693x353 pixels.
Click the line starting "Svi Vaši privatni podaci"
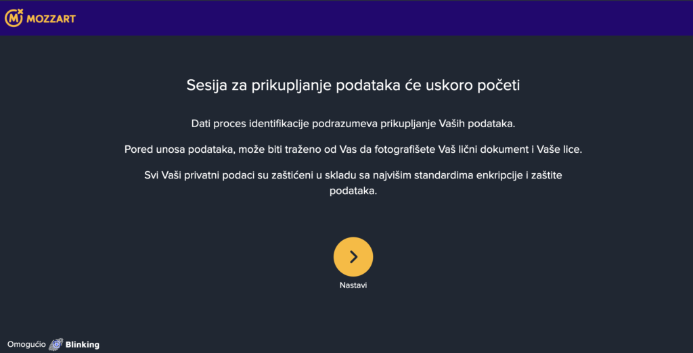tap(353, 175)
